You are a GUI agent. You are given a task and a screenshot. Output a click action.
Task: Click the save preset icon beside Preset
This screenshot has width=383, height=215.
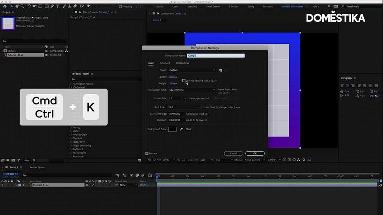click(x=220, y=70)
